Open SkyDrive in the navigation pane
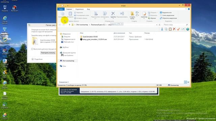The height and width of the screenshot is (121, 216). pos(64,47)
